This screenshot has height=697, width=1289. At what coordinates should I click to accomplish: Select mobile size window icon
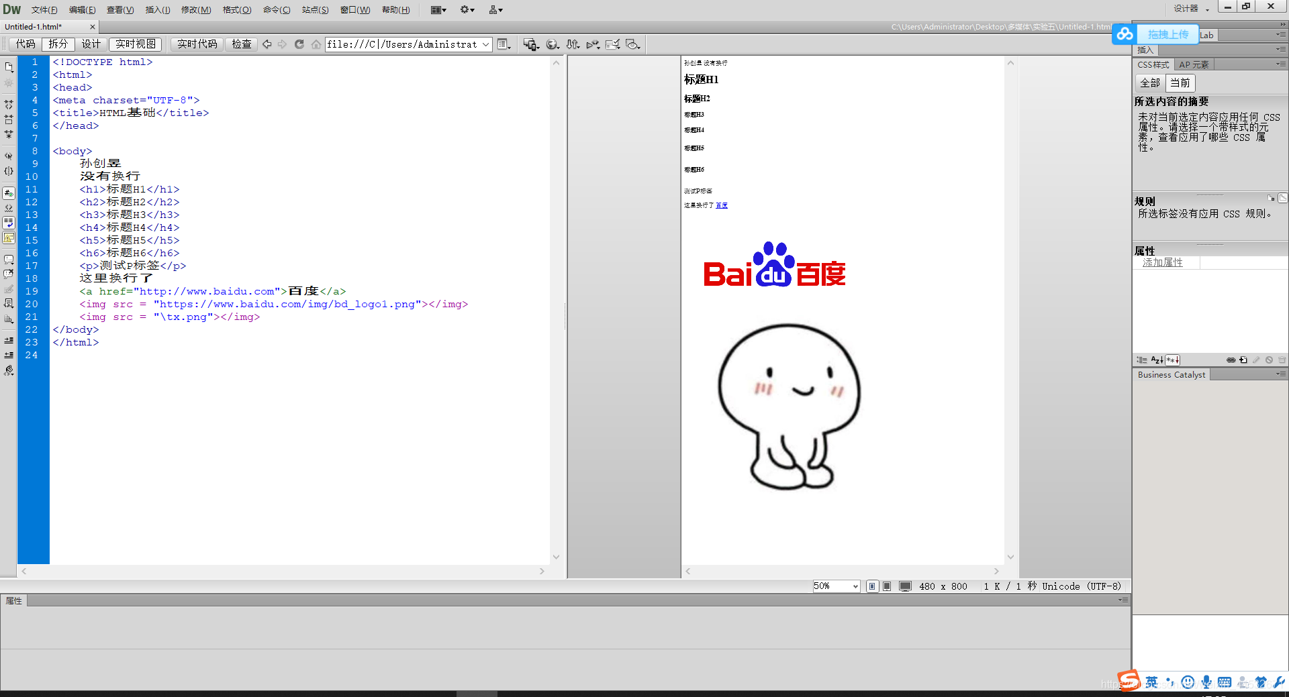[872, 586]
